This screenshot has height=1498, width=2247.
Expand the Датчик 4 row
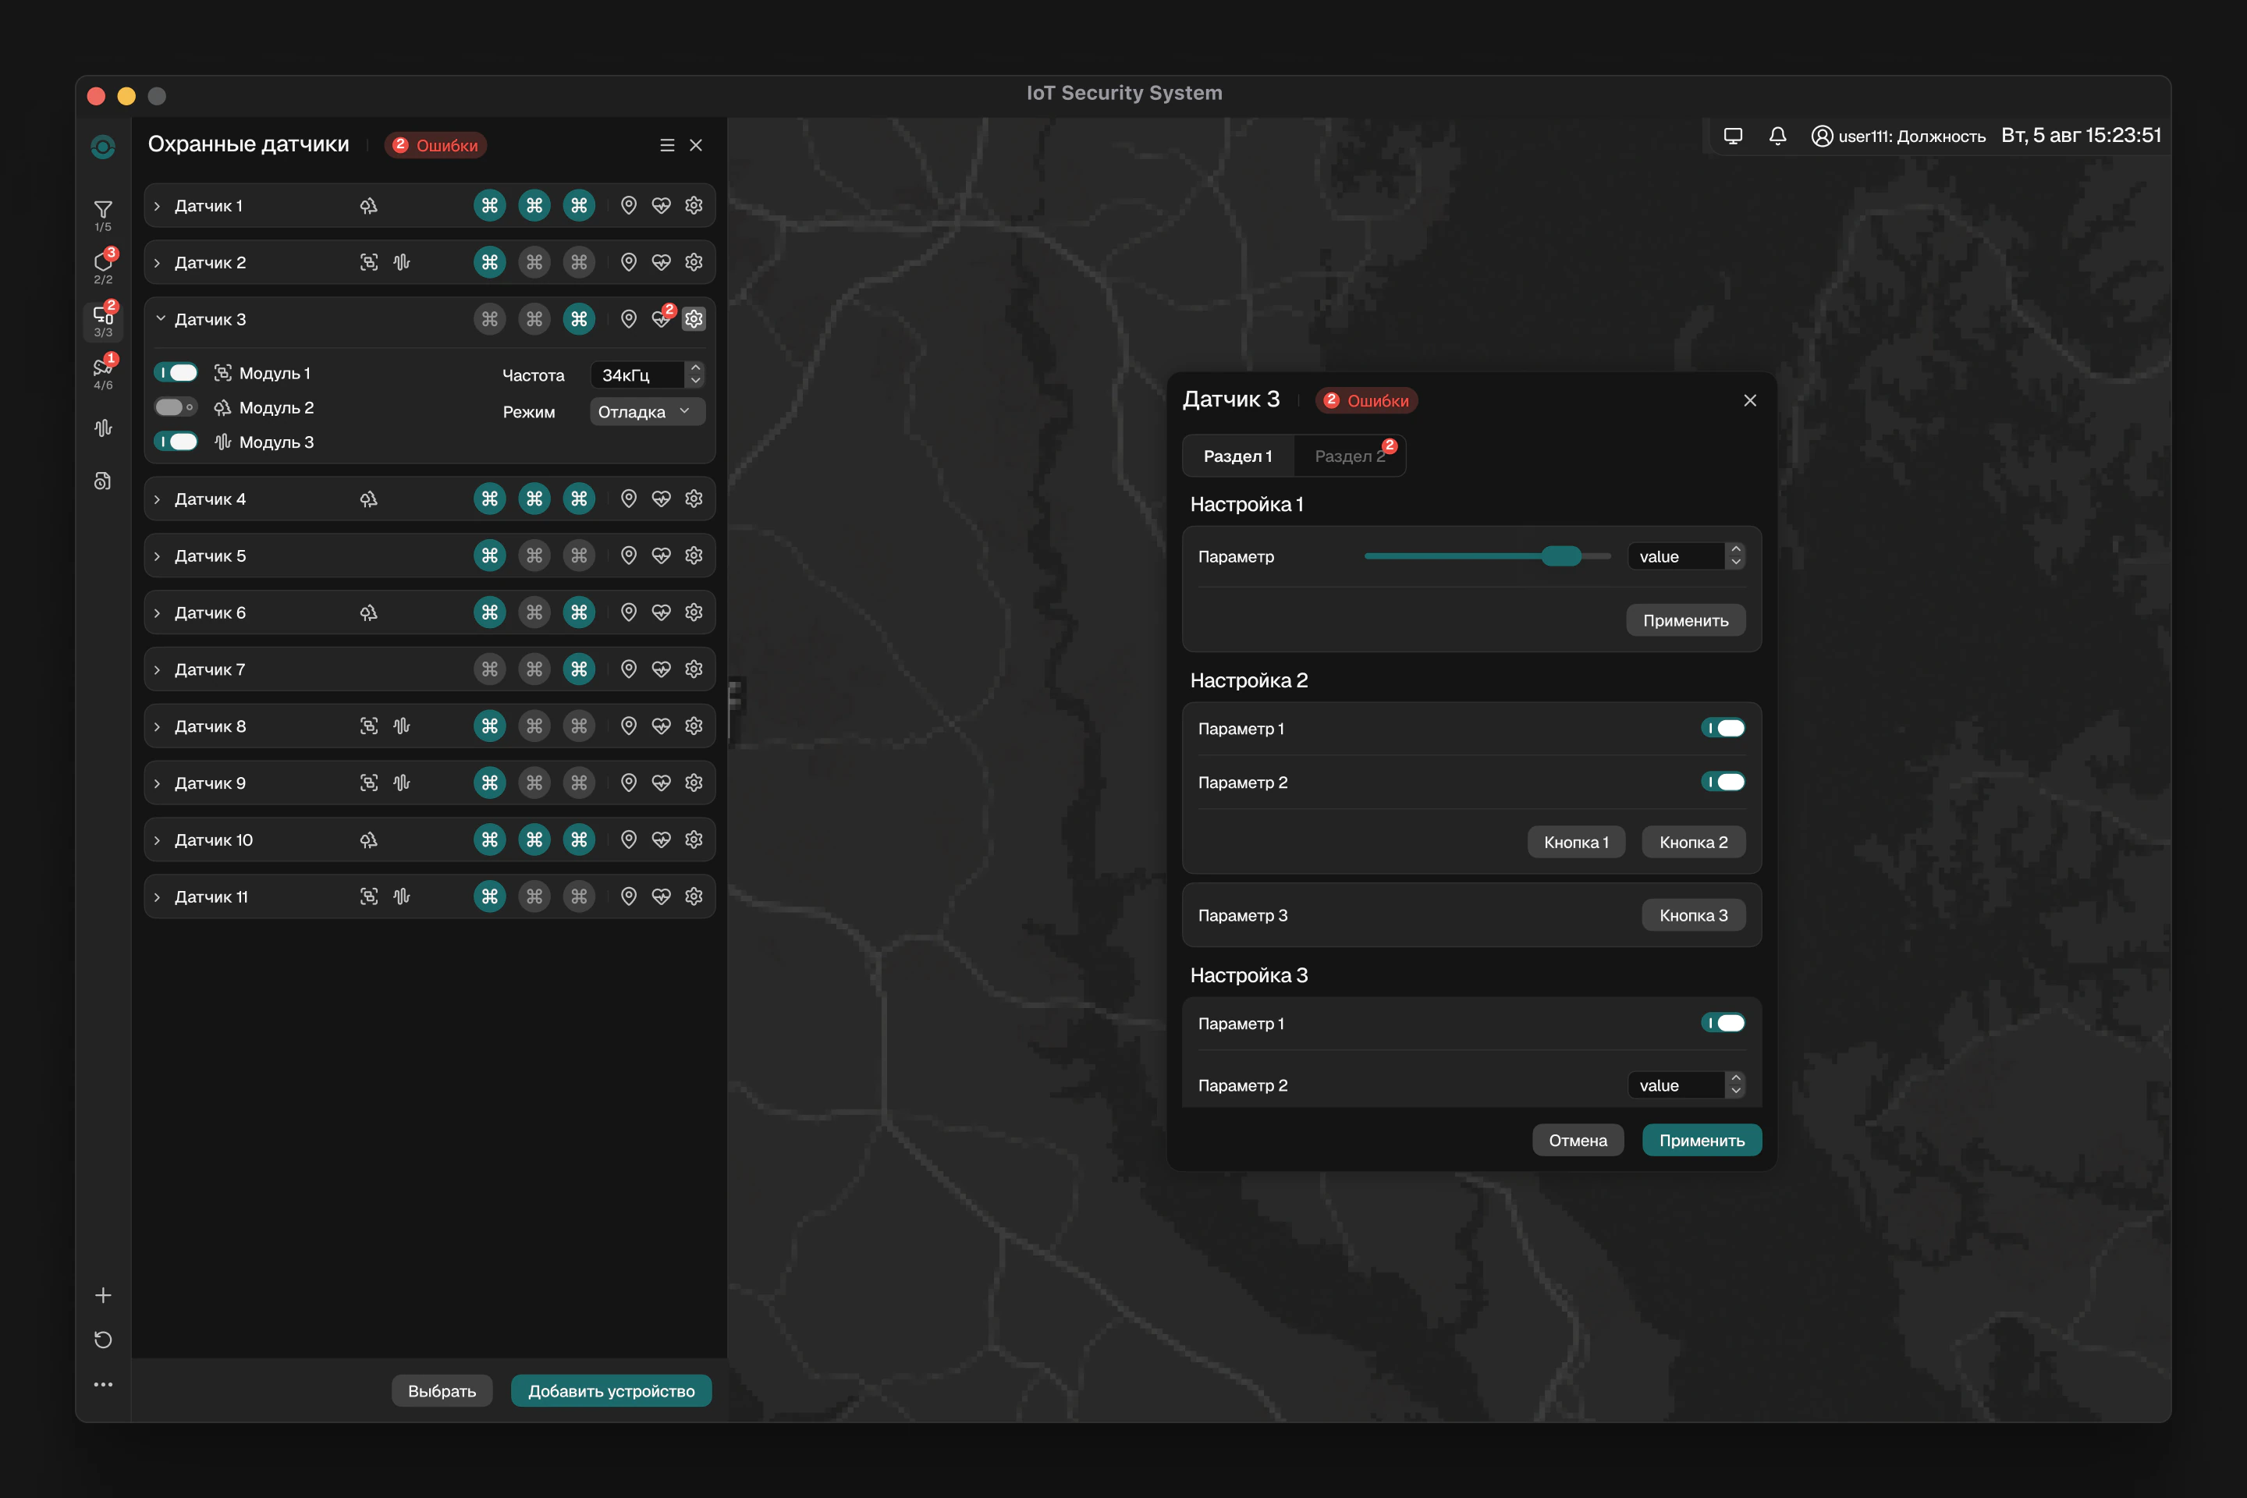(x=158, y=499)
